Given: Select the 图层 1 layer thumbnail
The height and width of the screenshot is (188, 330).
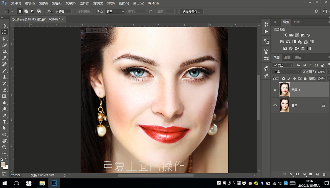Looking at the screenshot, I should (284, 90).
